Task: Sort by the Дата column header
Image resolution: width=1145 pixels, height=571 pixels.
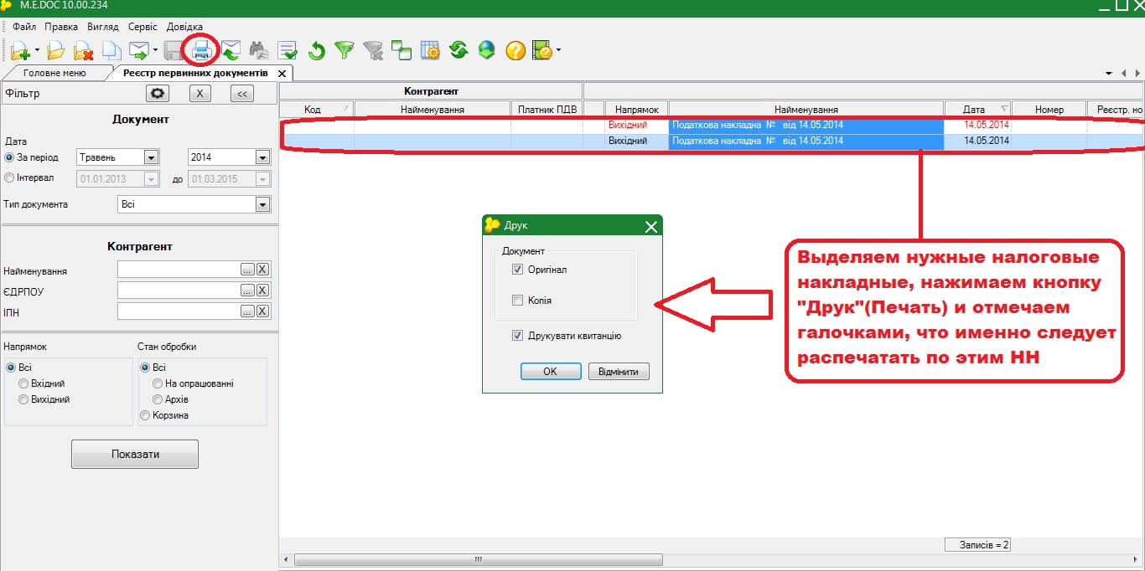Action: [977, 109]
